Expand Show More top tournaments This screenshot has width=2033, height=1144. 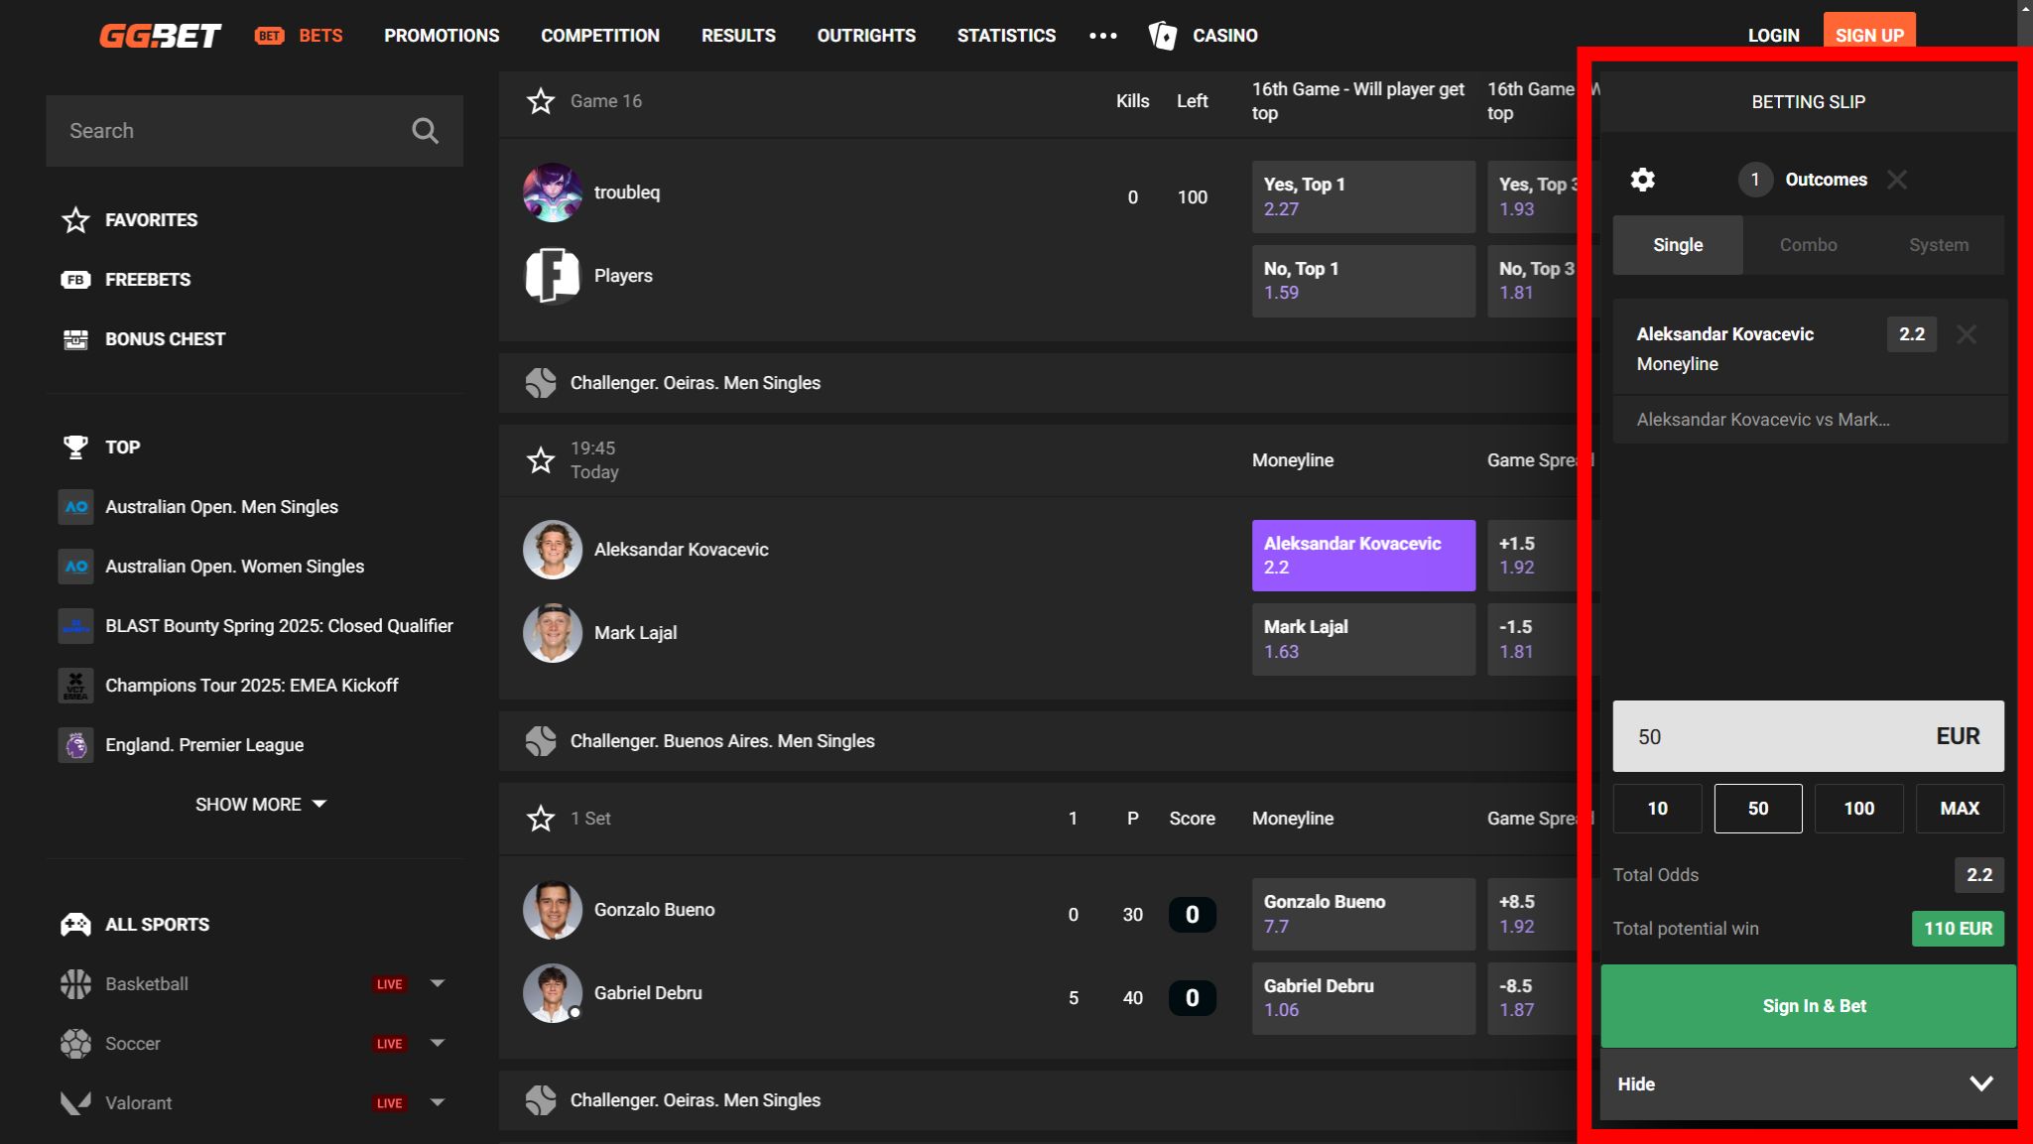pos(260,805)
